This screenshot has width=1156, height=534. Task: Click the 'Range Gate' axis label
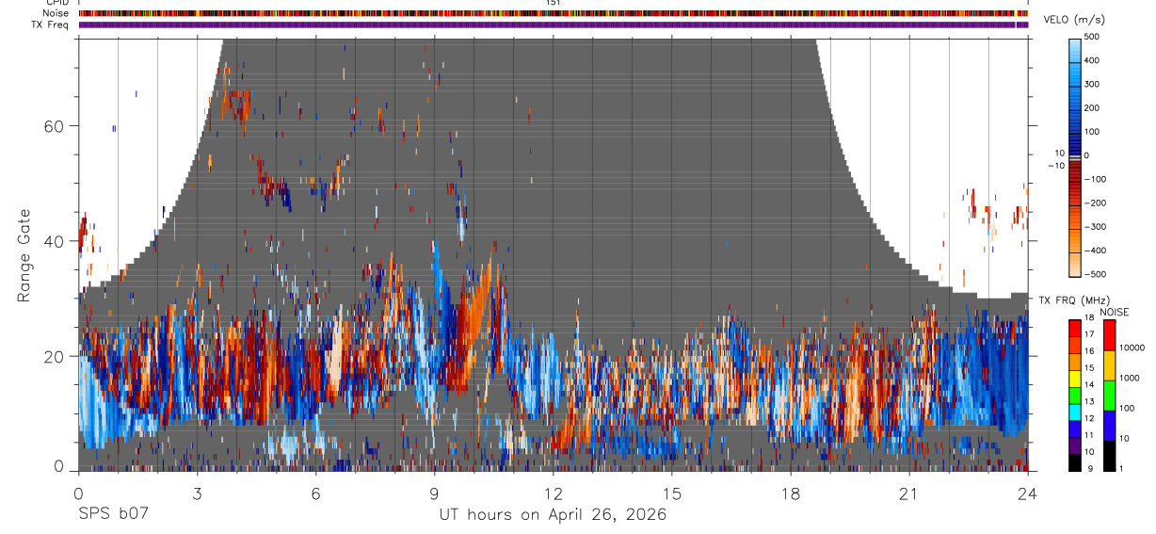click(24, 255)
